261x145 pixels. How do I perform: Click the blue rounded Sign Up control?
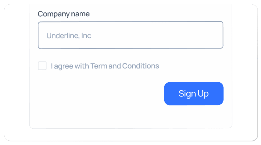194,94
